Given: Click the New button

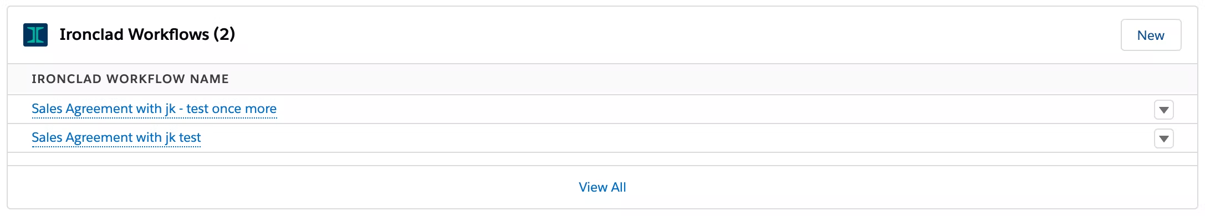Looking at the screenshot, I should click(x=1151, y=35).
